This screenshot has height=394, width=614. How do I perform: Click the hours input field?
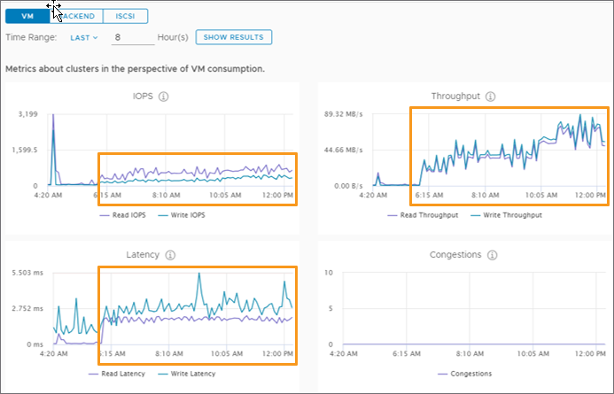tap(129, 37)
